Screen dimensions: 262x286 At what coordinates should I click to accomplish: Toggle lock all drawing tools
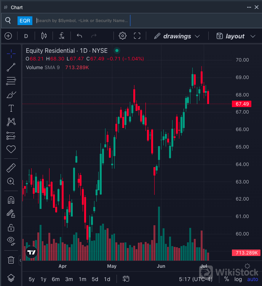11,228
